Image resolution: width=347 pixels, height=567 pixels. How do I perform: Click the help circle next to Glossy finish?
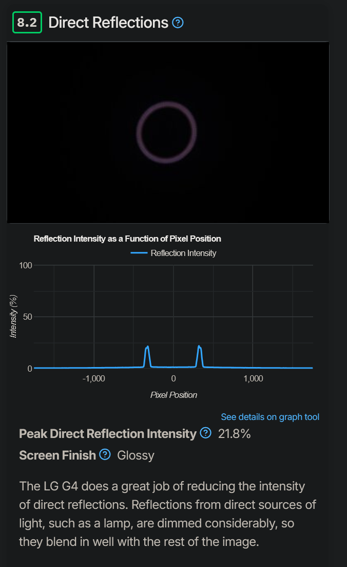104,455
